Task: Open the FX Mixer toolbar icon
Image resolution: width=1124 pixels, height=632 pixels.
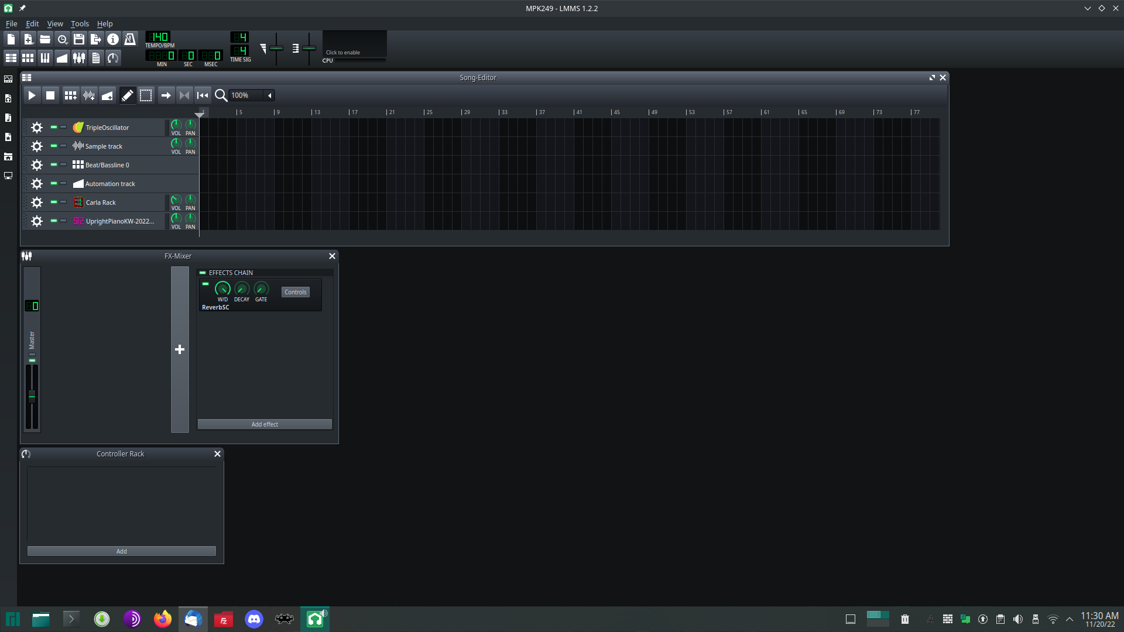Action: pyautogui.click(x=79, y=57)
